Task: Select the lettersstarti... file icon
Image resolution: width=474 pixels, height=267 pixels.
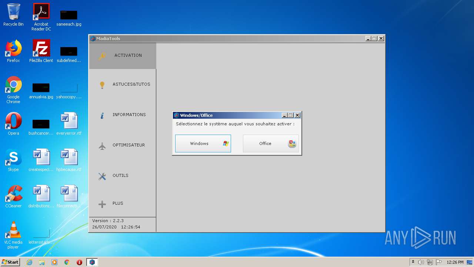Action: coord(41,236)
